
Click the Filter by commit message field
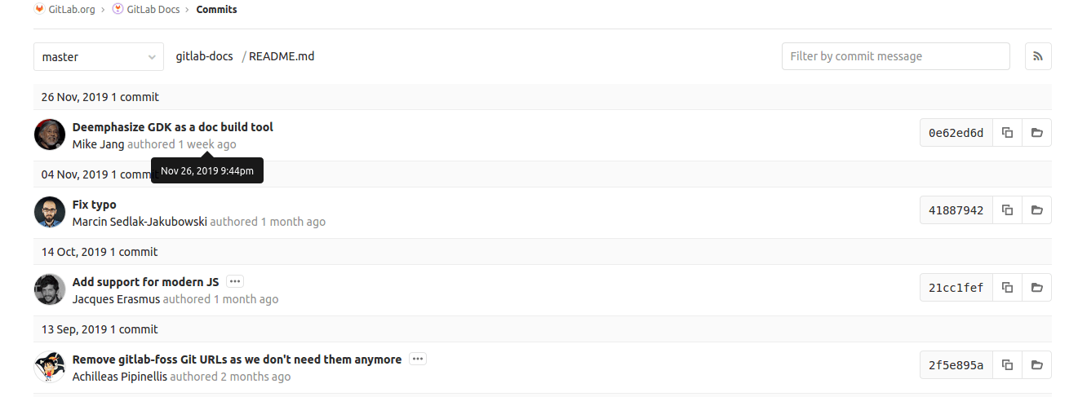(x=895, y=56)
